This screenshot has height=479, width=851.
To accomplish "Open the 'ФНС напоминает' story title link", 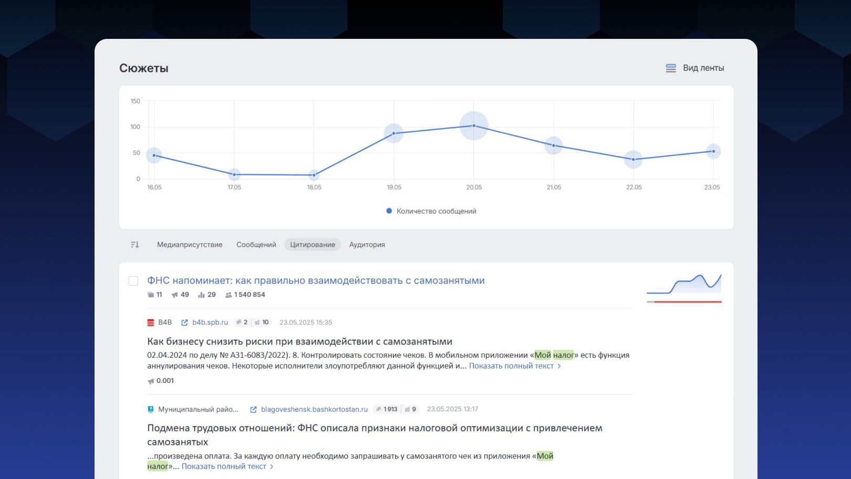I will (x=316, y=280).
